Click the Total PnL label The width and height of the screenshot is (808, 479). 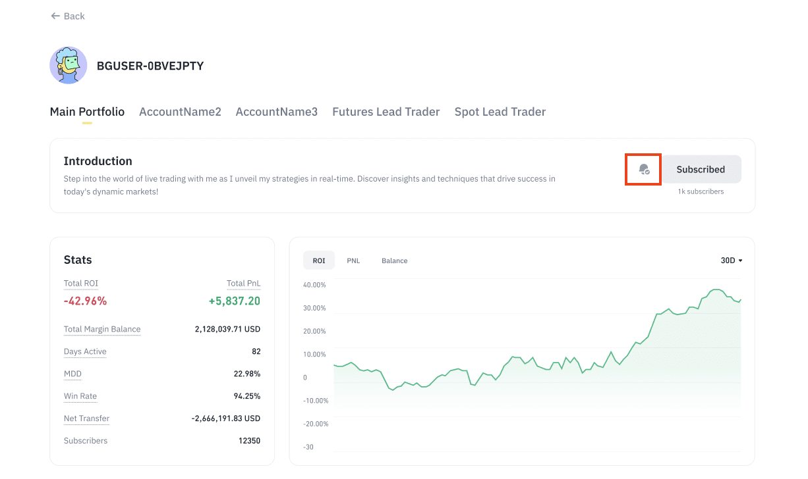pos(243,284)
